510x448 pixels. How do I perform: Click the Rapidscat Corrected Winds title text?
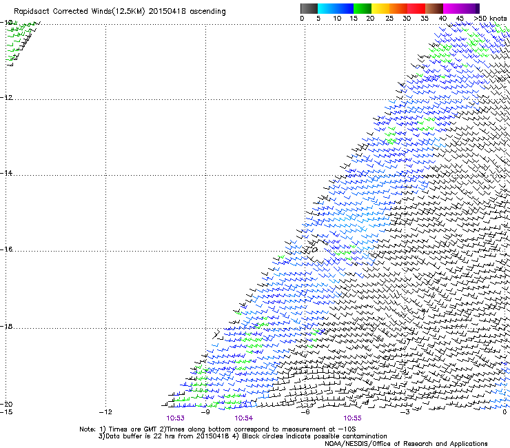(120, 12)
